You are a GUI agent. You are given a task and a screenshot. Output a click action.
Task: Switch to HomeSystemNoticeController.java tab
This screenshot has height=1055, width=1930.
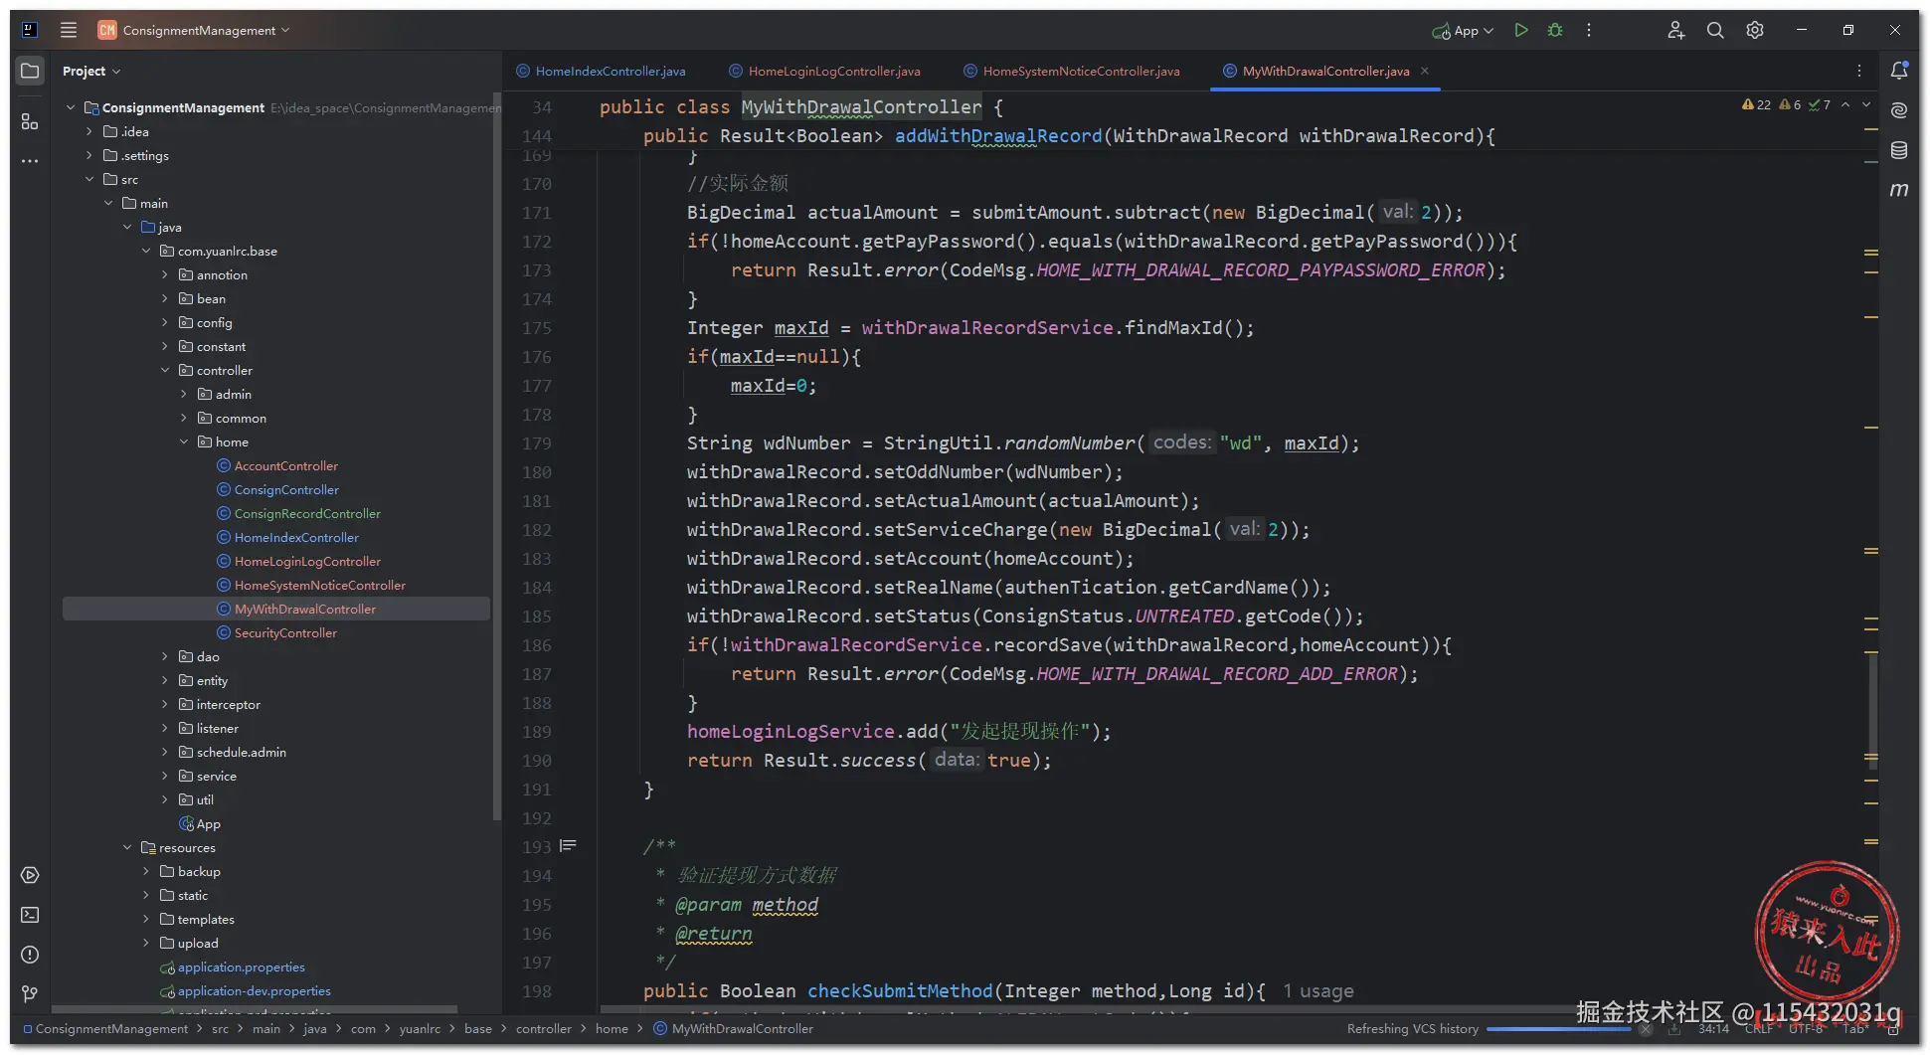pyautogui.click(x=1072, y=71)
